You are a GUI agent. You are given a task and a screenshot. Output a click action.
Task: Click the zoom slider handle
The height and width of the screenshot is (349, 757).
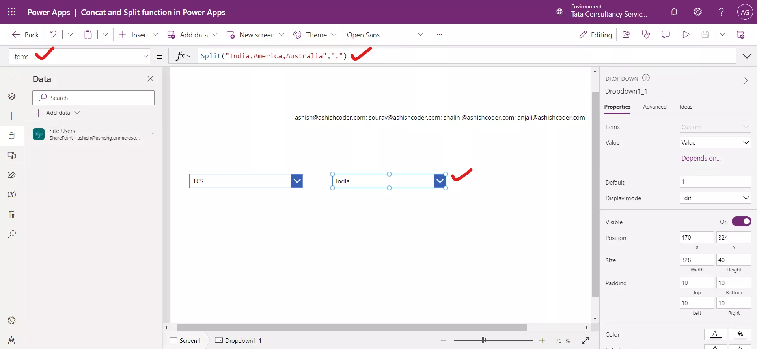484,340
